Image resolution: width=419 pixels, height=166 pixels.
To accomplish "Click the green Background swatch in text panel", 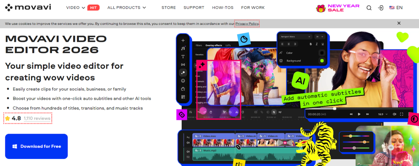I will (322, 61).
